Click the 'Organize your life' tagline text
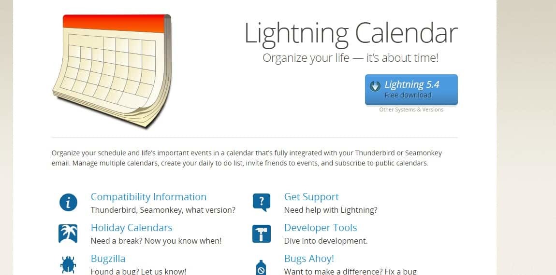Screen dimensions: 556x275 coord(306,58)
